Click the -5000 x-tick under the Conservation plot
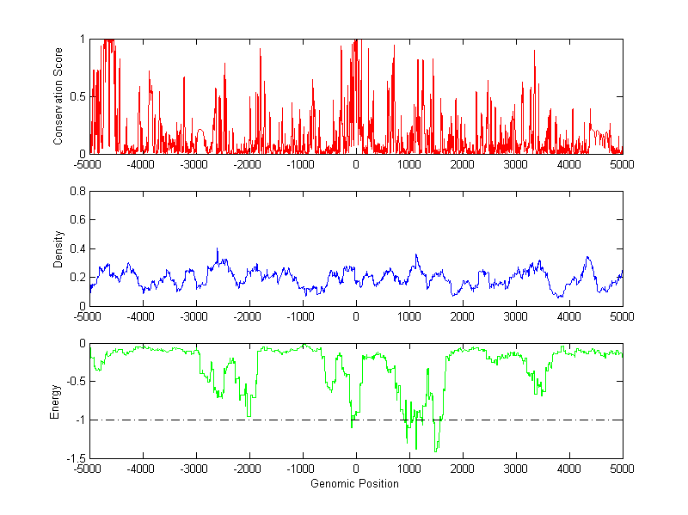 pyautogui.click(x=89, y=164)
